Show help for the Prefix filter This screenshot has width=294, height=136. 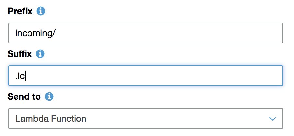(x=41, y=11)
